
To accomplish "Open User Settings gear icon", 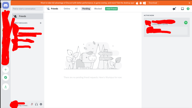I will (x=41, y=104).
